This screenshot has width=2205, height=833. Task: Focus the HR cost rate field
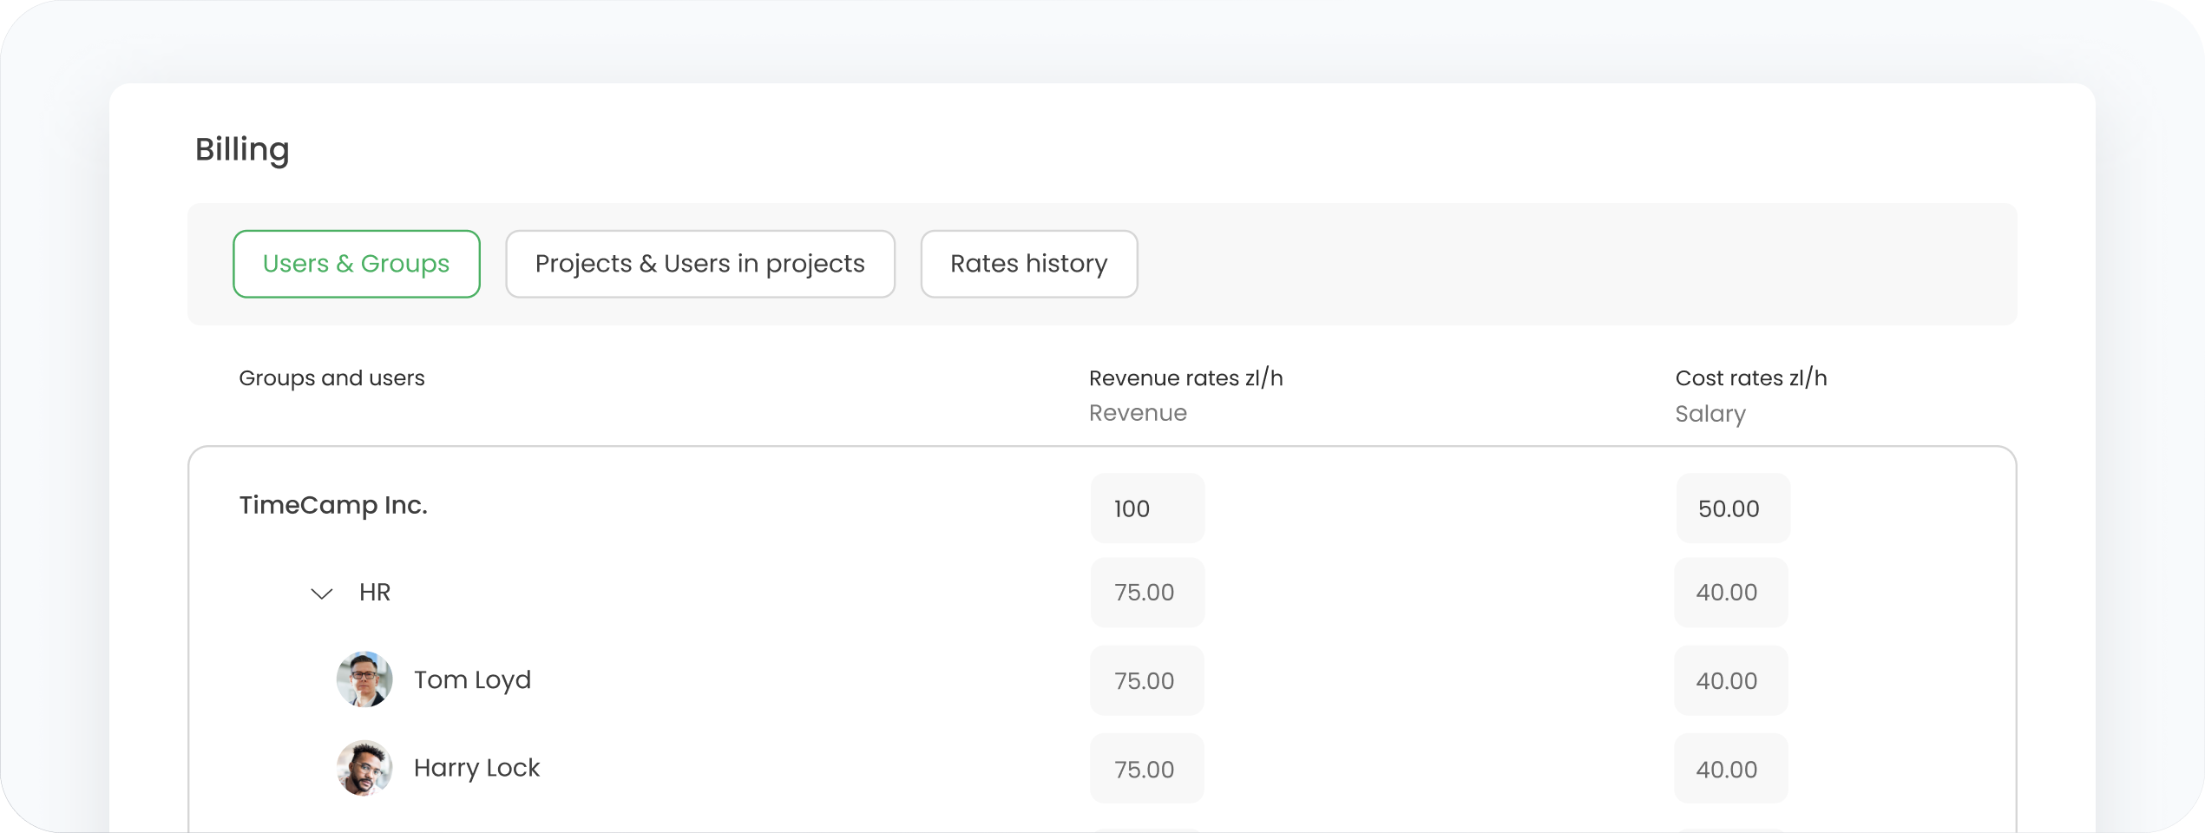pos(1730,593)
